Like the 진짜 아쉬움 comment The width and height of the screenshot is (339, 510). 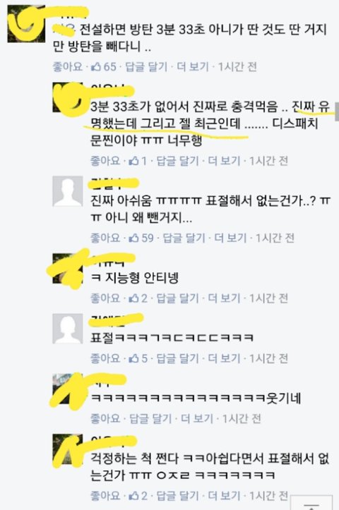(105, 238)
